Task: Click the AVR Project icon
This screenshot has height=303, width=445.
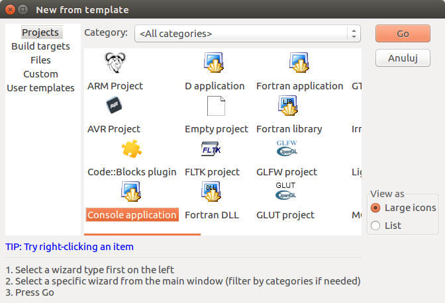Action: tap(114, 107)
